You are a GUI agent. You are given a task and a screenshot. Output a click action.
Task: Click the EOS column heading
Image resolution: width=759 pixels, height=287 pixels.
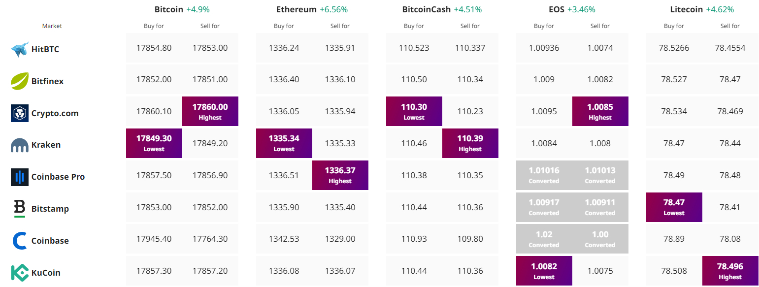[x=557, y=9]
